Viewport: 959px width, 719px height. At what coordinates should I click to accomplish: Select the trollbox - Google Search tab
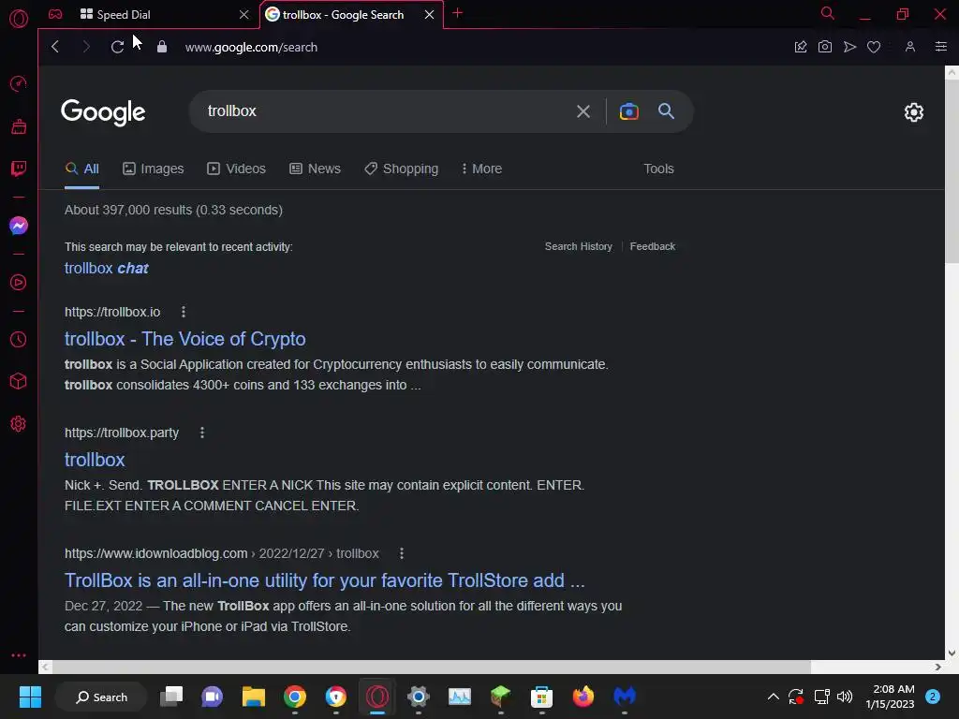[x=343, y=14]
